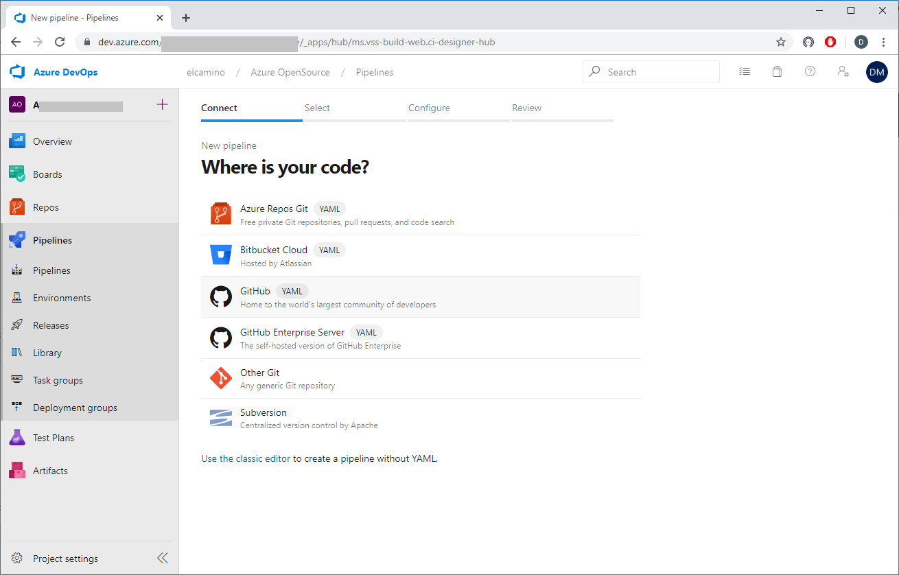Click the plus icon beside project name
The width and height of the screenshot is (899, 575).
pyautogui.click(x=162, y=104)
